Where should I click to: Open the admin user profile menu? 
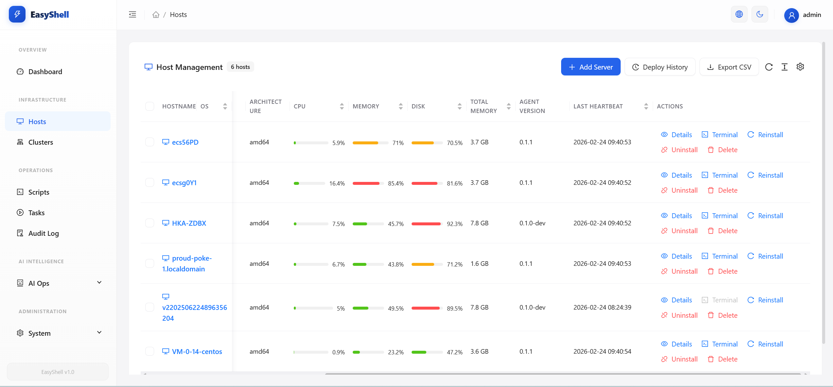pyautogui.click(x=803, y=15)
